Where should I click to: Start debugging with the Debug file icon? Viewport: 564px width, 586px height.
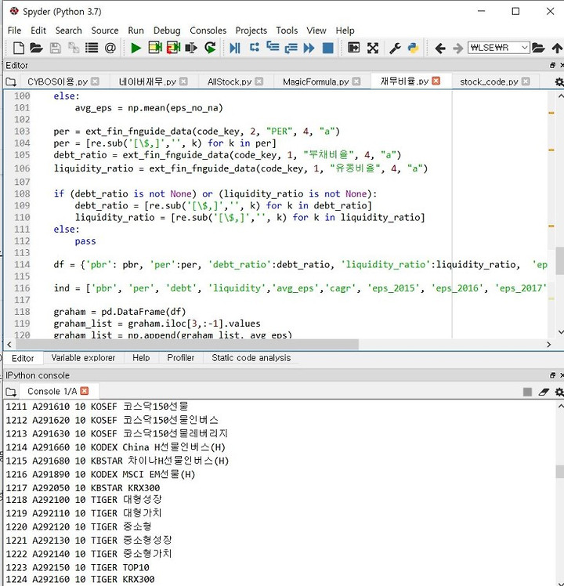click(235, 49)
